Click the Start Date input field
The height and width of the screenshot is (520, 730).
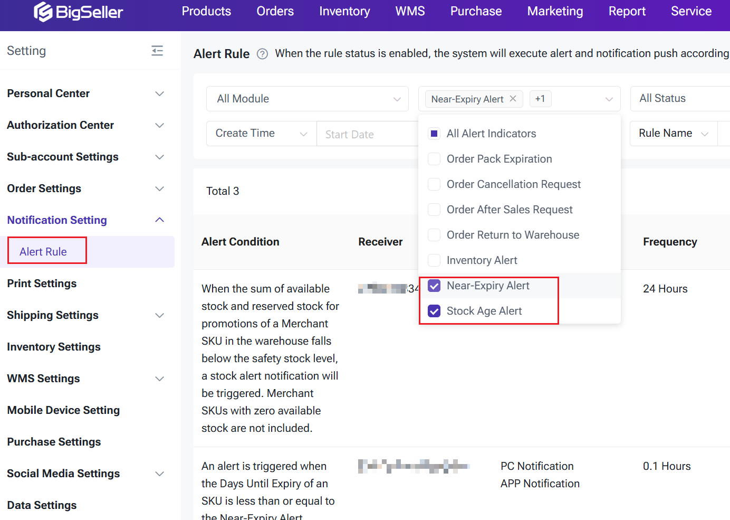(367, 134)
